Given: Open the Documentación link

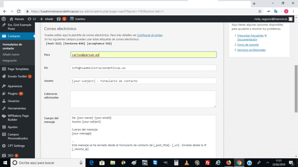Looking at the screenshot, I should pyautogui.click(x=247, y=39).
